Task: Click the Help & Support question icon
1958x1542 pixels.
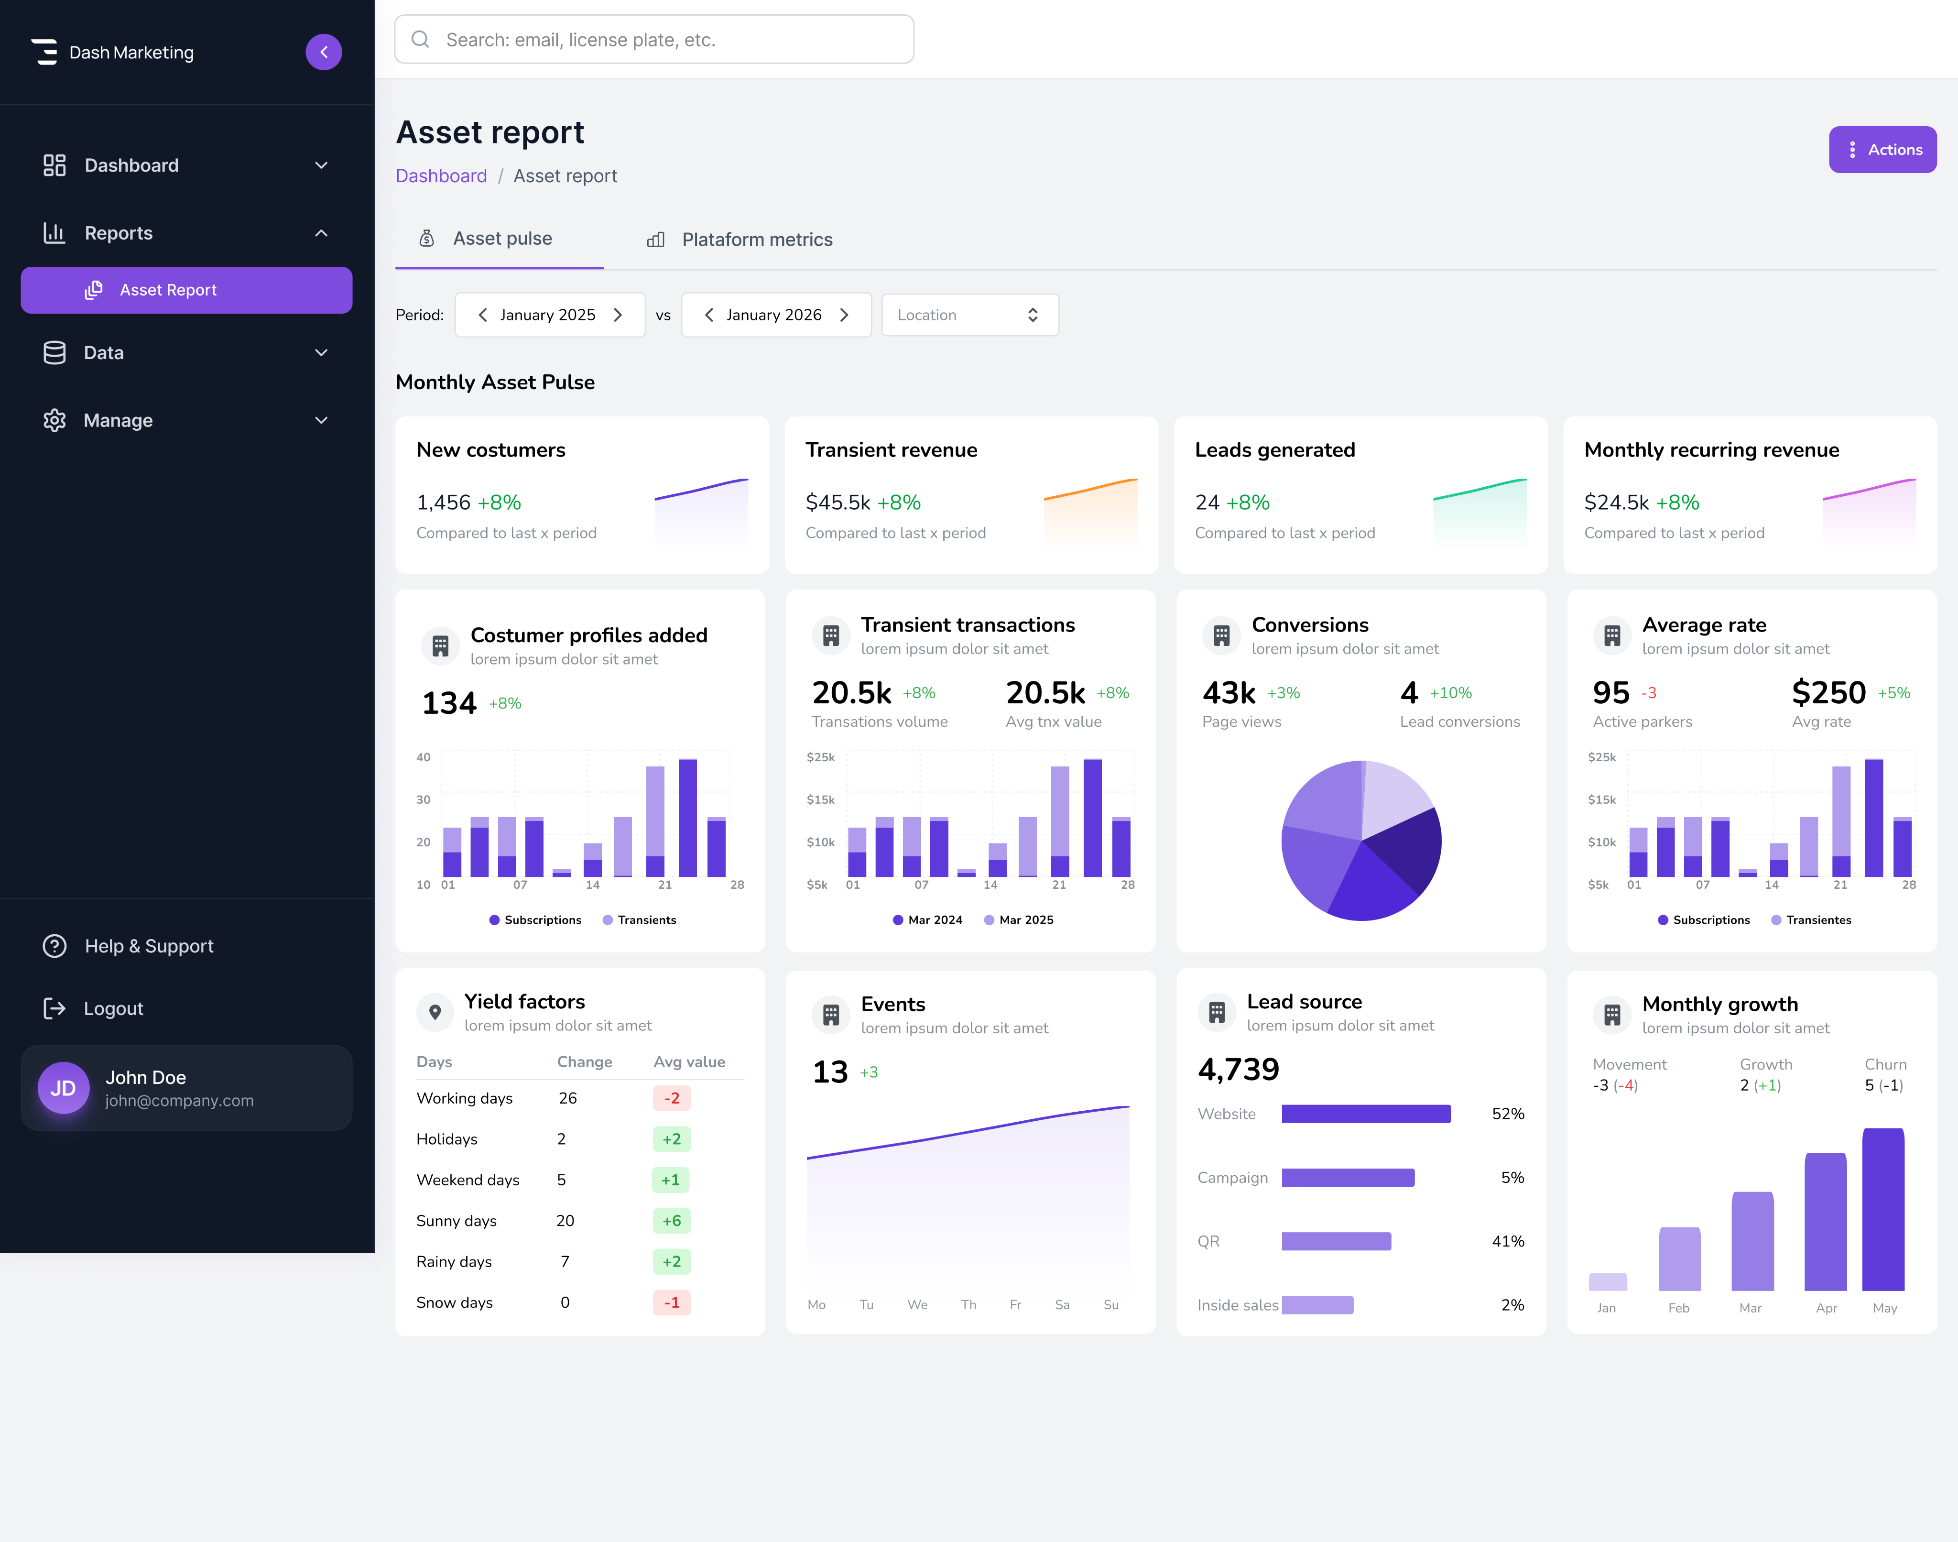Action: click(x=55, y=946)
